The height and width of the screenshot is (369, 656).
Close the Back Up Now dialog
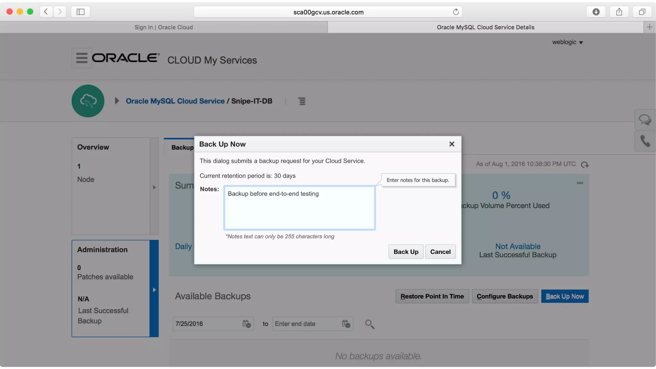[452, 144]
